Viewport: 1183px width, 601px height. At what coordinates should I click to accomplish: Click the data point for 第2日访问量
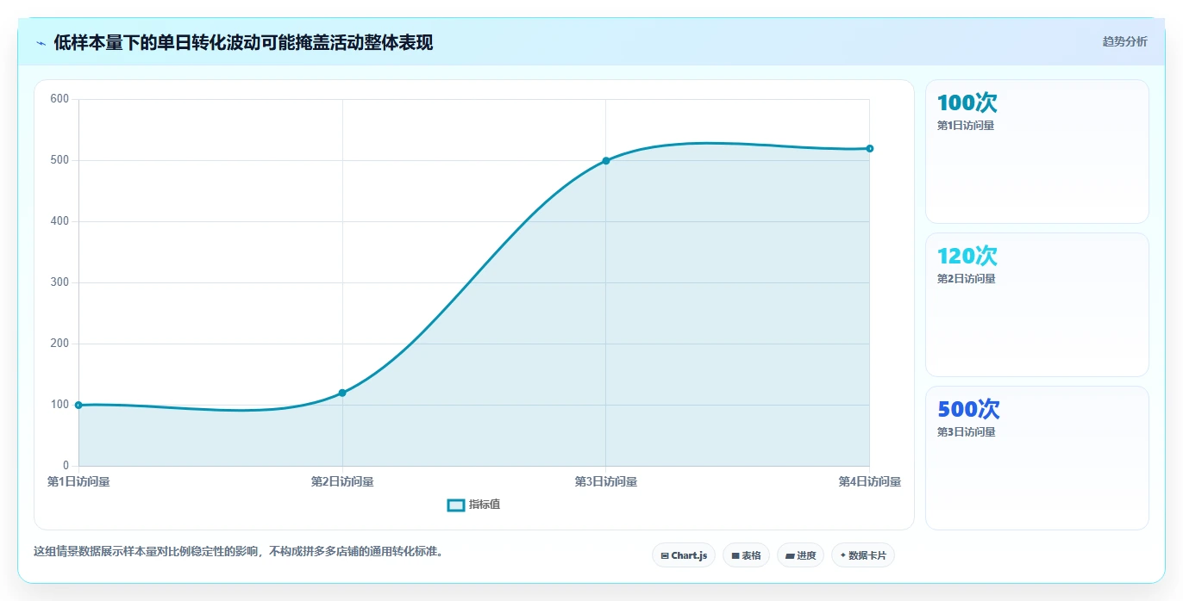point(342,393)
